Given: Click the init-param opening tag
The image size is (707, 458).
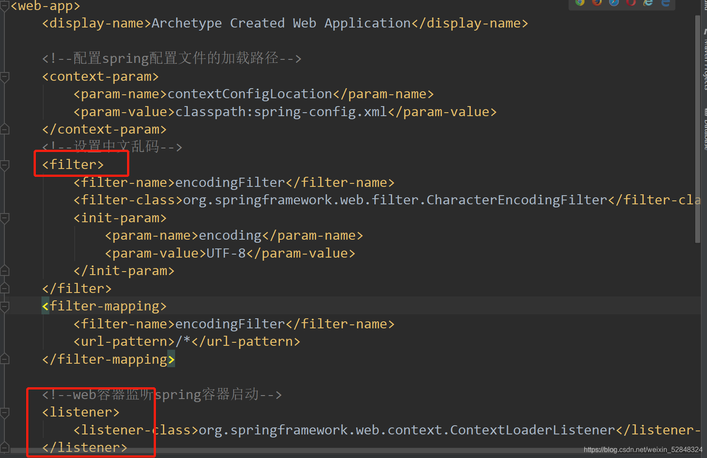Looking at the screenshot, I should click(120, 218).
